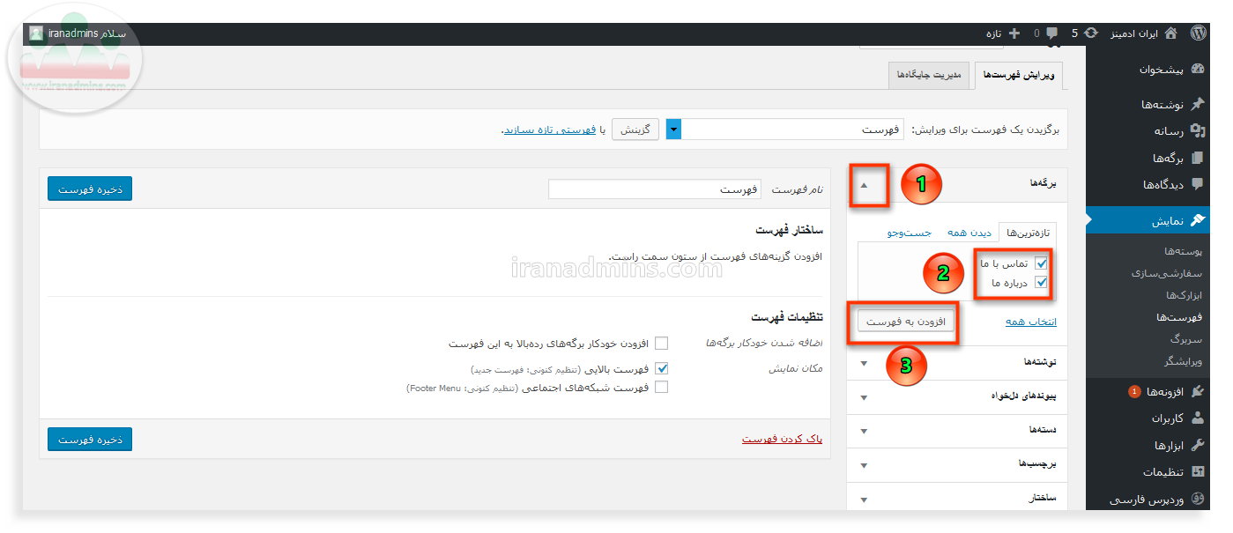Click افزودن به فهرست button
Screen dimensions: 1233x533
point(905,322)
